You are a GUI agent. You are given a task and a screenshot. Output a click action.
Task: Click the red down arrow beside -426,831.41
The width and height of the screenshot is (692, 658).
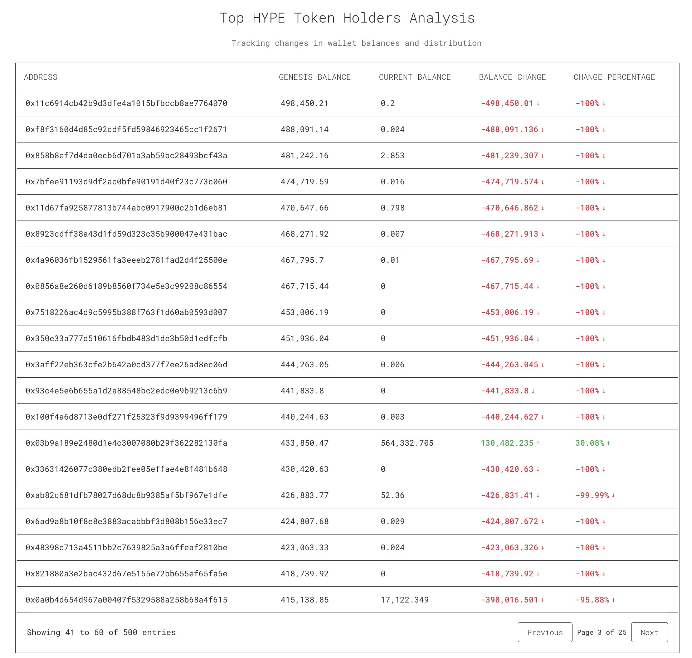pos(538,495)
